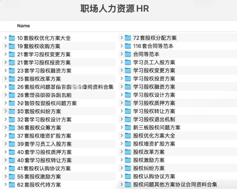Screen dimensions: 237x189
Task: Expand the 25套股权改革方案 folder arrow
Action: tap(6, 79)
